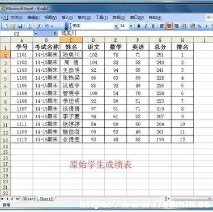The image size is (213, 212).
Task: Click the Save floppy disk icon
Action: click(x=20, y=26)
